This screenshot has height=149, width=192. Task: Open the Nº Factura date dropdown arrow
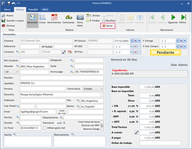click(x=139, y=41)
